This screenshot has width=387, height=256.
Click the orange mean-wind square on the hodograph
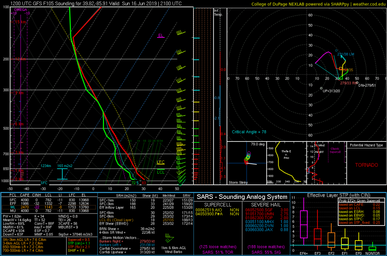[341, 69]
